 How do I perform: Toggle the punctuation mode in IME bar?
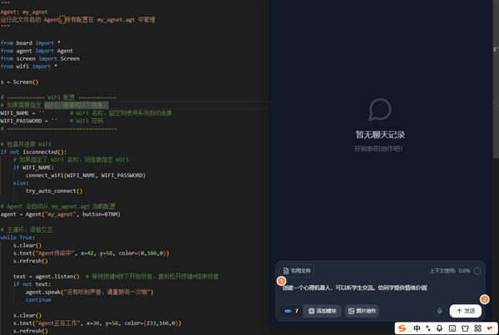[428, 328]
